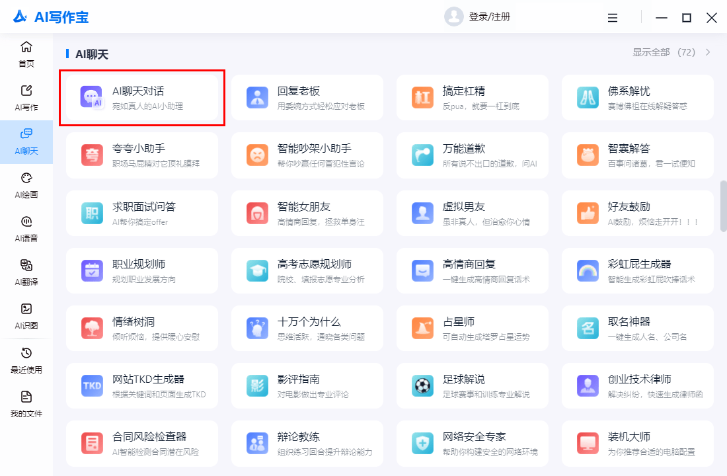This screenshot has height=476, width=727.
Task: Open the AI聊天对话 chat icon
Action: pyautogui.click(x=91, y=97)
